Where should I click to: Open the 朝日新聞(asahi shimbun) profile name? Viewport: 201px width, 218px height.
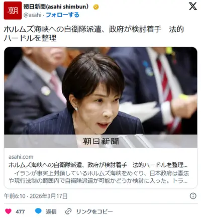pos(56,7)
